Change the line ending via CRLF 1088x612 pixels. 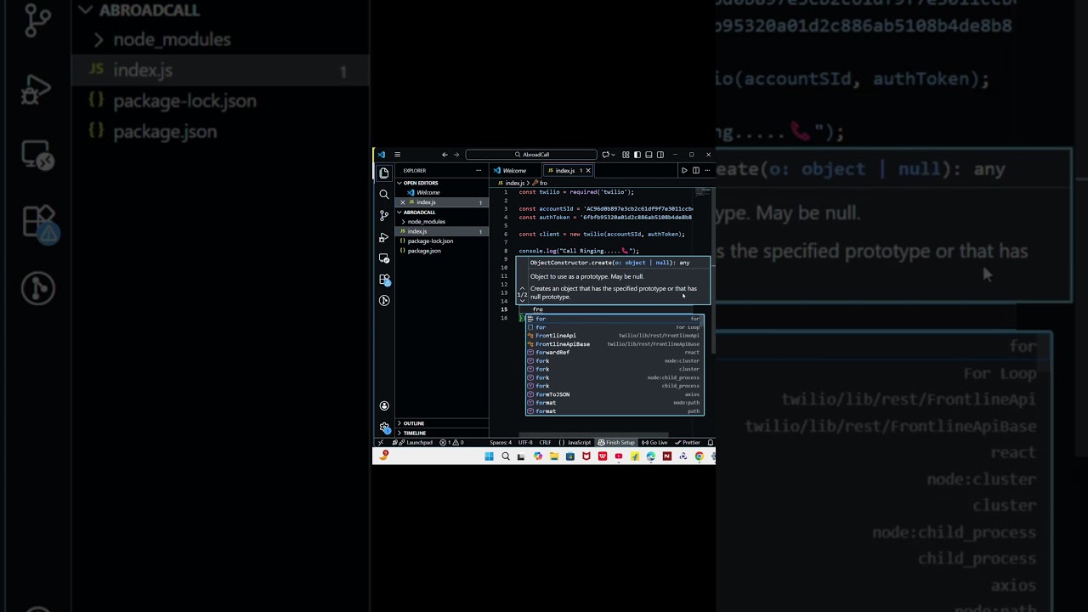click(x=545, y=443)
